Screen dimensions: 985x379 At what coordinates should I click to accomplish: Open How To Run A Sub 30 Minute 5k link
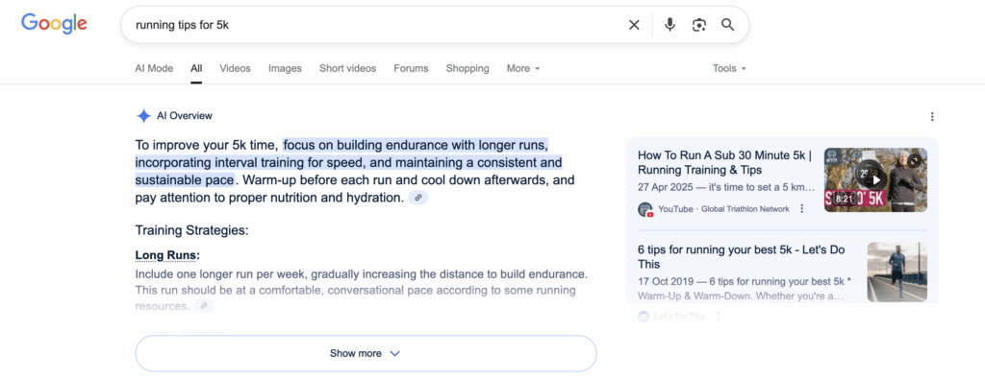pyautogui.click(x=724, y=162)
